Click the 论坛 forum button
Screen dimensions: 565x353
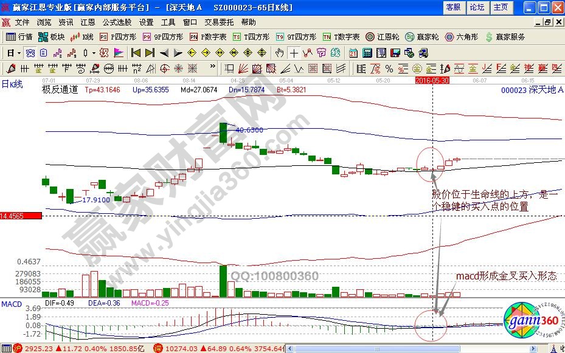coord(477,7)
